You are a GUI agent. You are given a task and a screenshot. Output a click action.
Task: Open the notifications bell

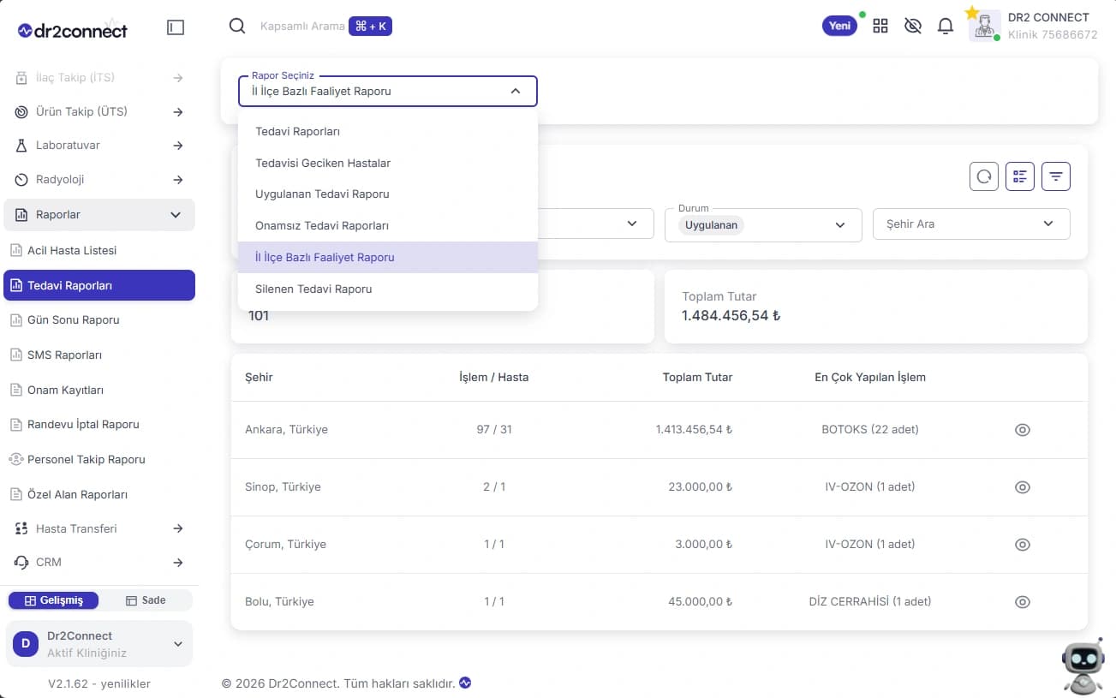(x=946, y=26)
